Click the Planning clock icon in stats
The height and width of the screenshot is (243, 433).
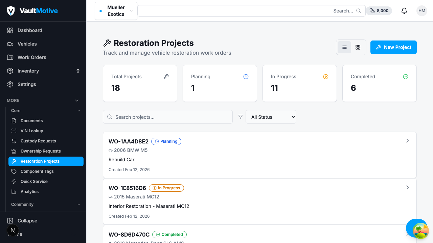pyautogui.click(x=246, y=77)
